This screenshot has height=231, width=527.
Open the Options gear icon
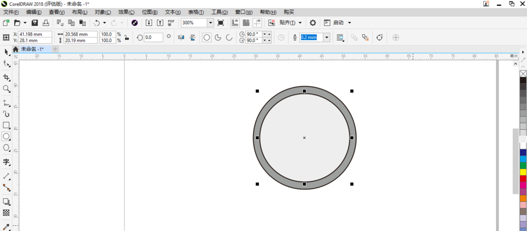(x=313, y=23)
